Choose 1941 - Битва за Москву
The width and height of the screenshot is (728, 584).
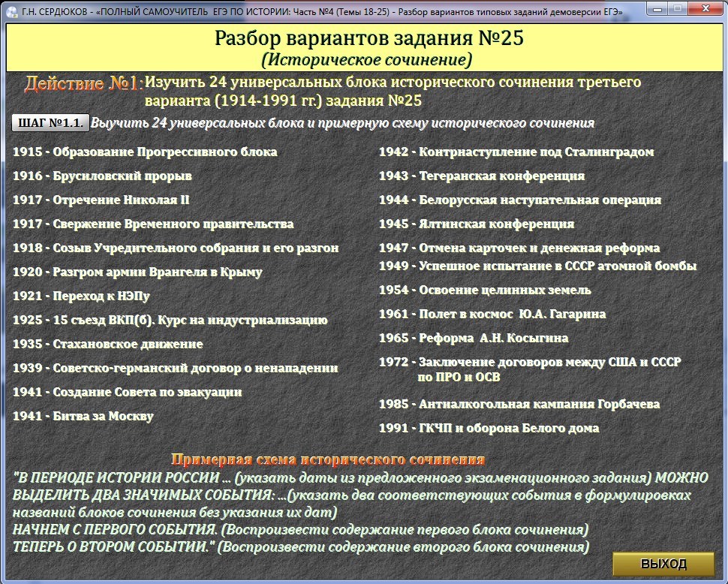pos(83,417)
